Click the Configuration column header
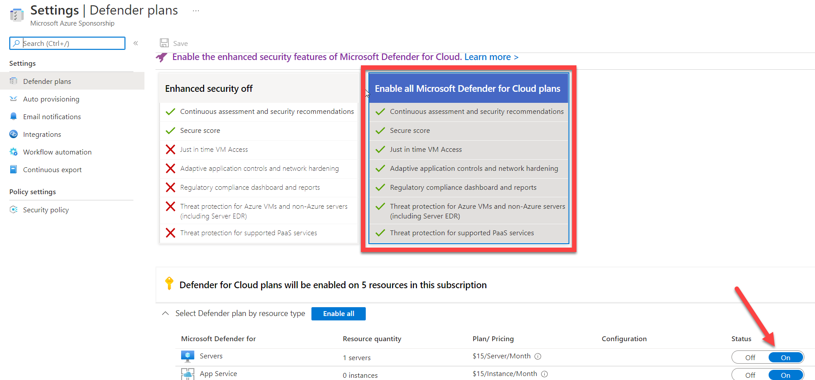 (624, 339)
